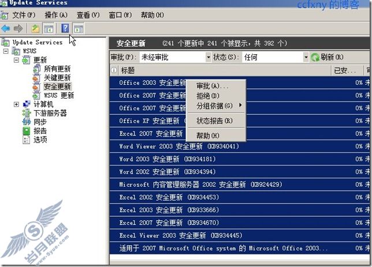
Task: Select 关键更新 in the tree
Action: pyautogui.click(x=57, y=78)
